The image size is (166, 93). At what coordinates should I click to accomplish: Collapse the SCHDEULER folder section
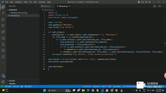(x=23, y=10)
